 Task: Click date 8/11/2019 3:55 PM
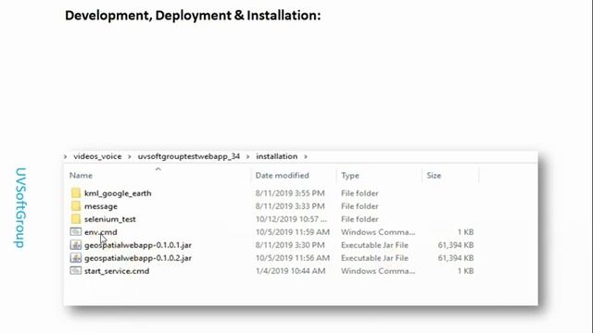click(290, 193)
